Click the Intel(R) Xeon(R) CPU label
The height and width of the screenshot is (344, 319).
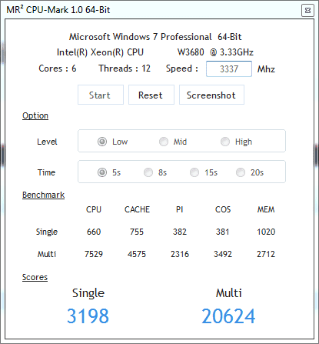100,52
